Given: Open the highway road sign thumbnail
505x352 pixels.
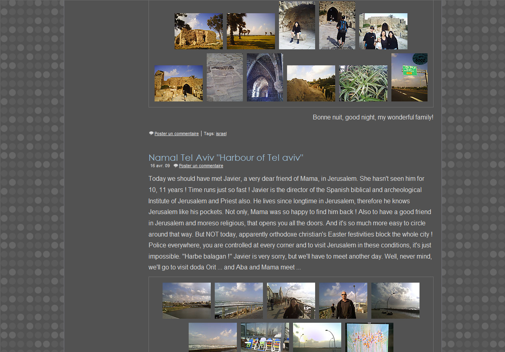Looking at the screenshot, I should (409, 77).
